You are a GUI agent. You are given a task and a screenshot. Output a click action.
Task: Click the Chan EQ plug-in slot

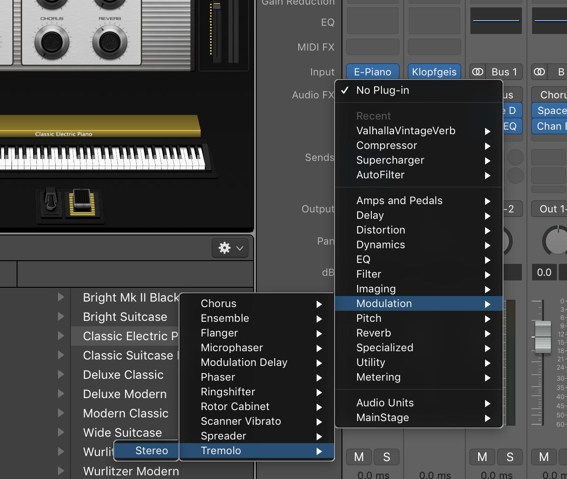point(549,126)
